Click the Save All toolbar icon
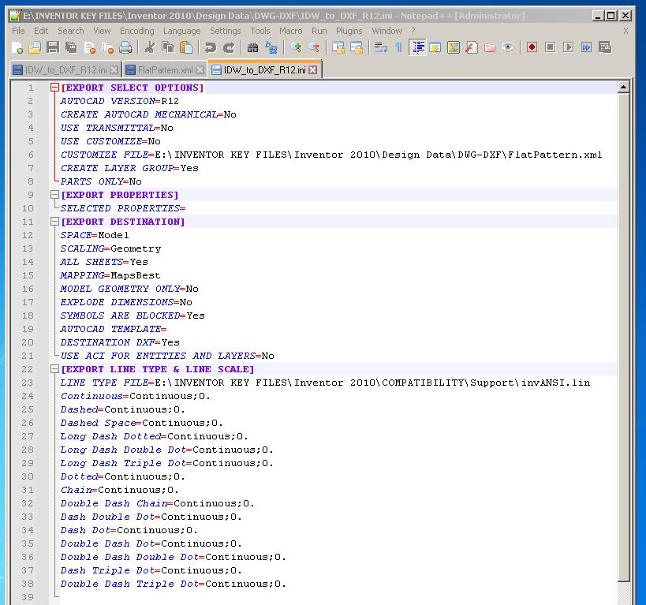 click(71, 48)
